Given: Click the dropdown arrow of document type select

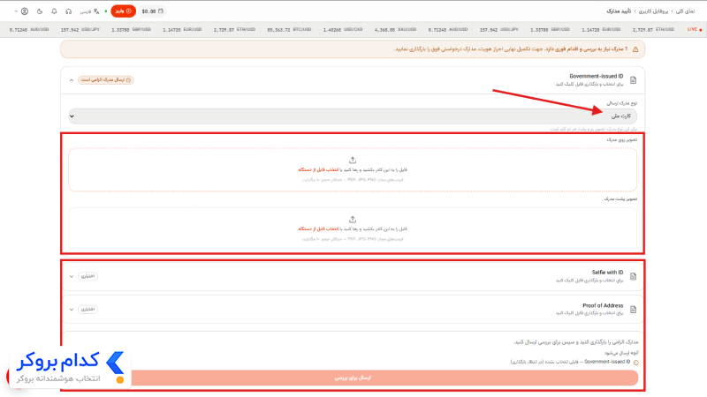Looking at the screenshot, I should pos(72,116).
